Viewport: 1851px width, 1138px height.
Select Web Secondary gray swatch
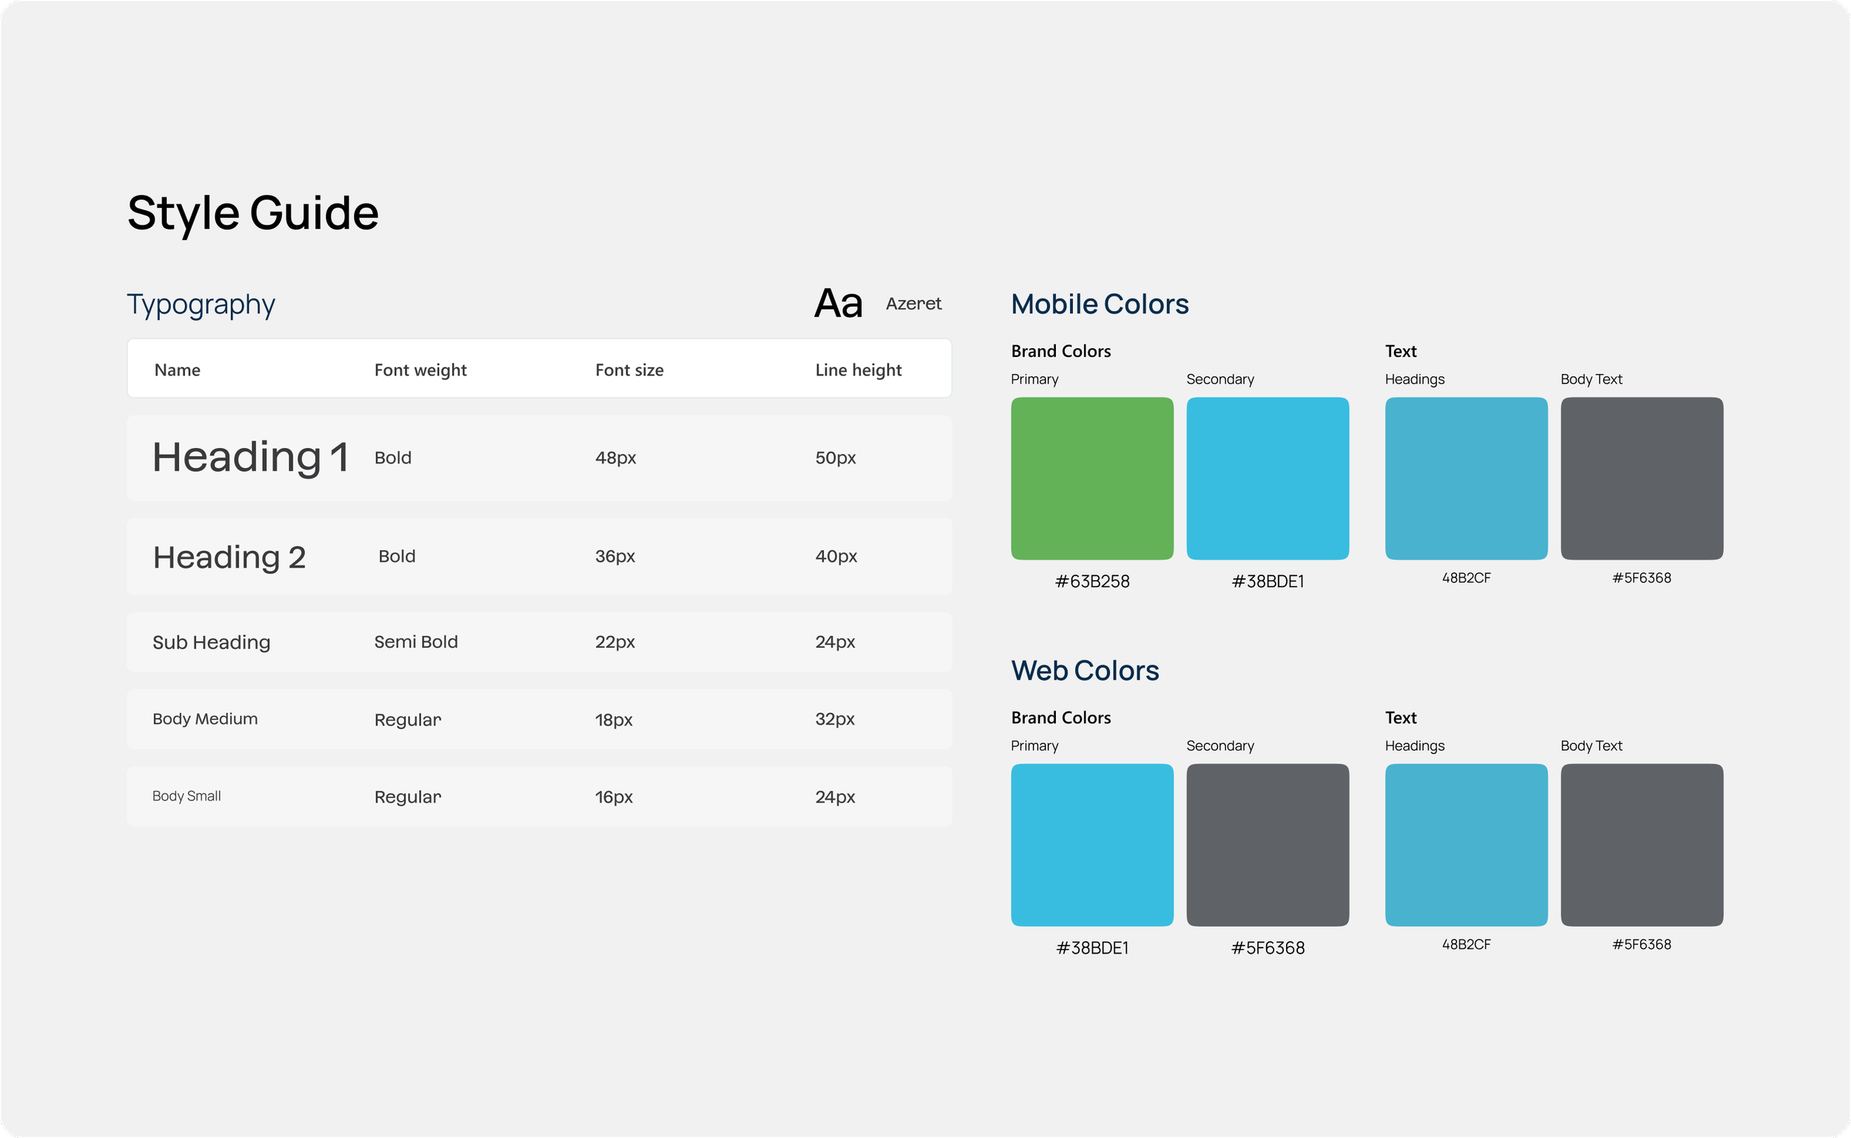pyautogui.click(x=1267, y=845)
